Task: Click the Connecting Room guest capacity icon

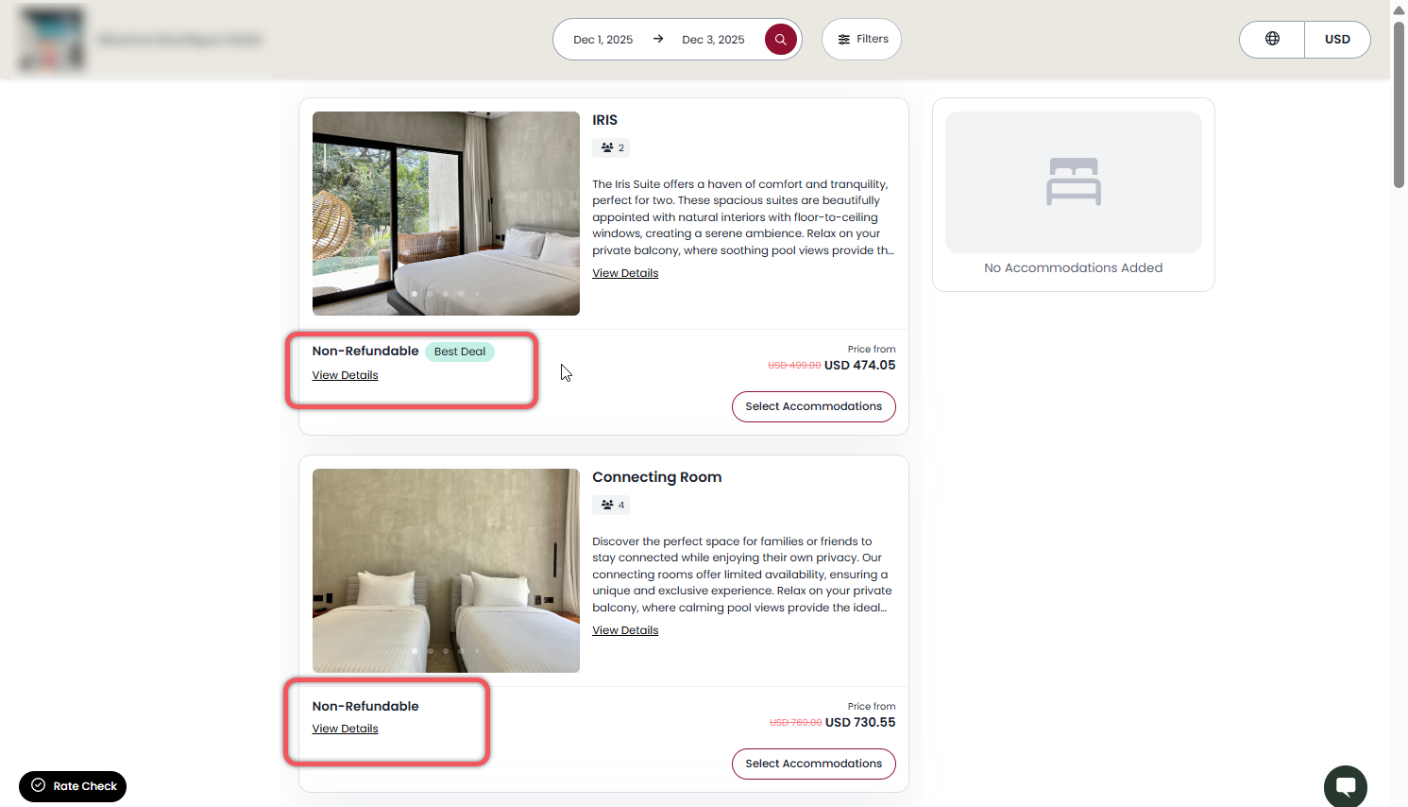Action: (607, 505)
